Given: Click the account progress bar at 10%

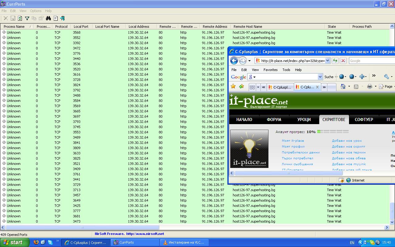Looking at the screenshot, I should coord(333,132).
